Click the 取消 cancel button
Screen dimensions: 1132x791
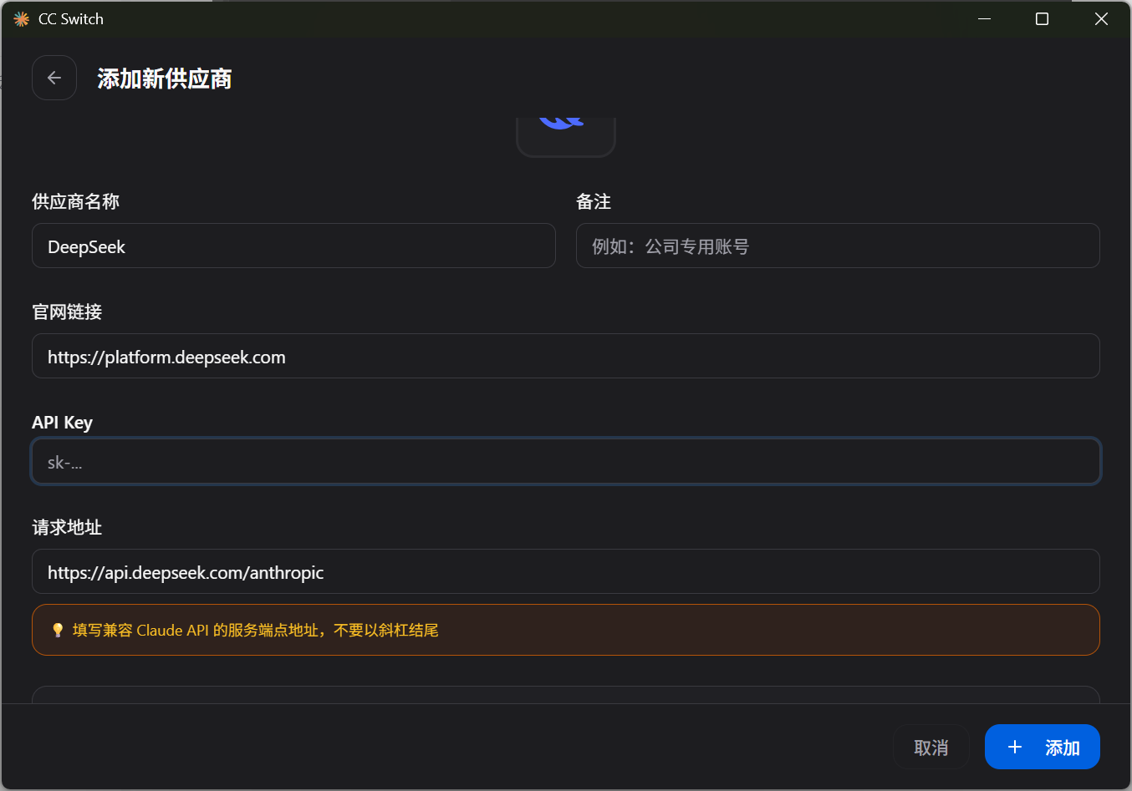pyautogui.click(x=931, y=747)
